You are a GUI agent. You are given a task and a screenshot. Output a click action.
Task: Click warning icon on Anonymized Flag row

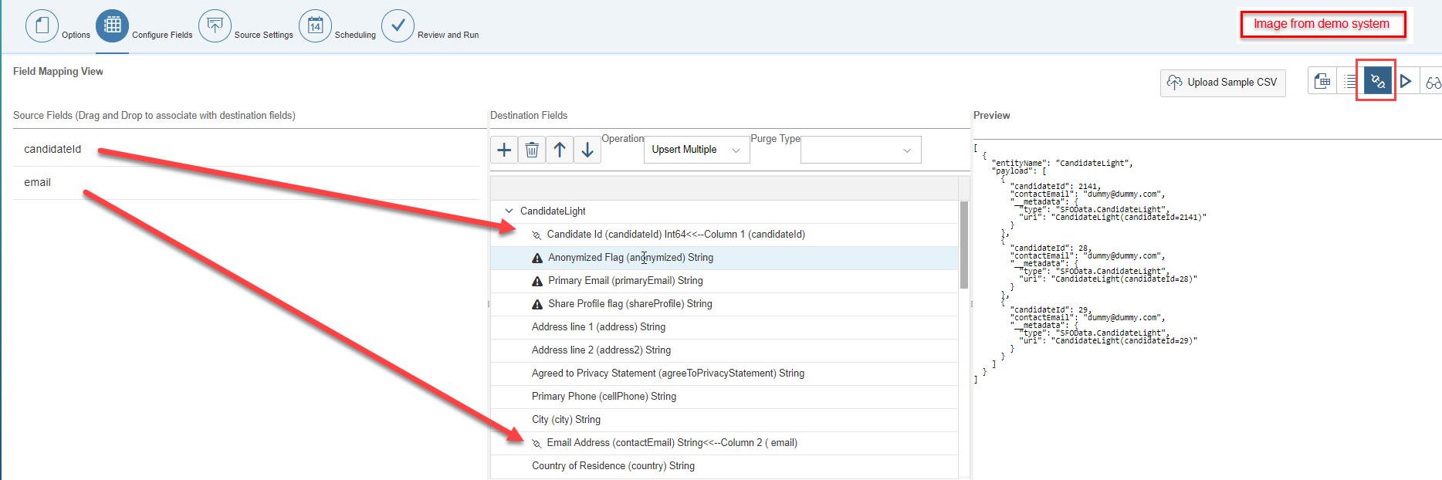pos(537,258)
